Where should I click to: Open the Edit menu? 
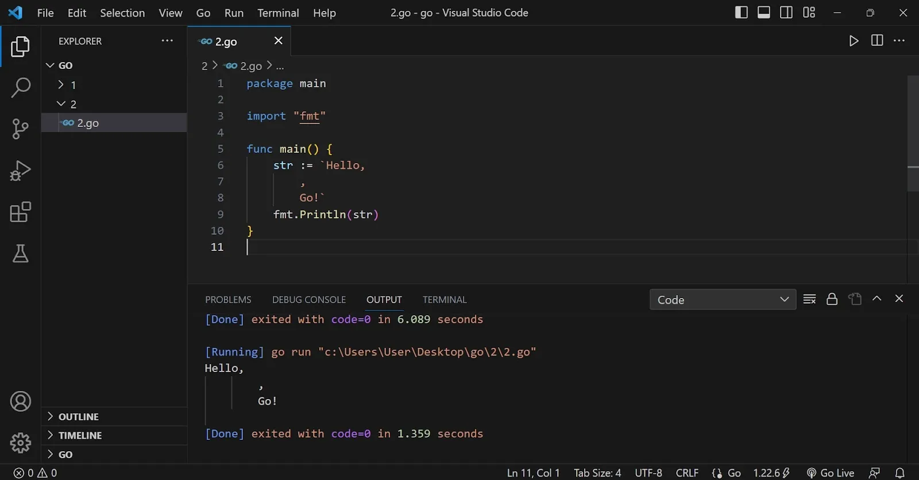click(77, 13)
